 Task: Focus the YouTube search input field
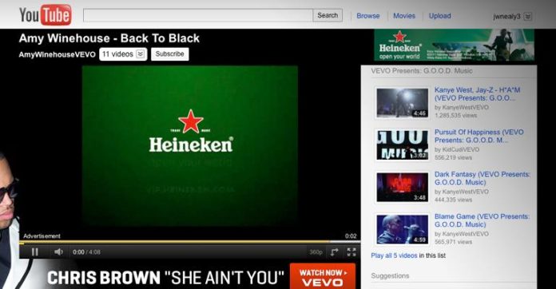[198, 15]
